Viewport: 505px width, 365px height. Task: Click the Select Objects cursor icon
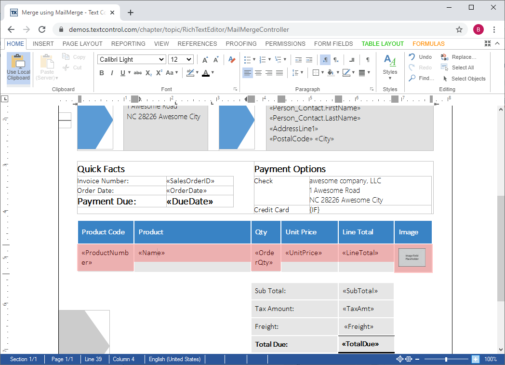tap(445, 79)
